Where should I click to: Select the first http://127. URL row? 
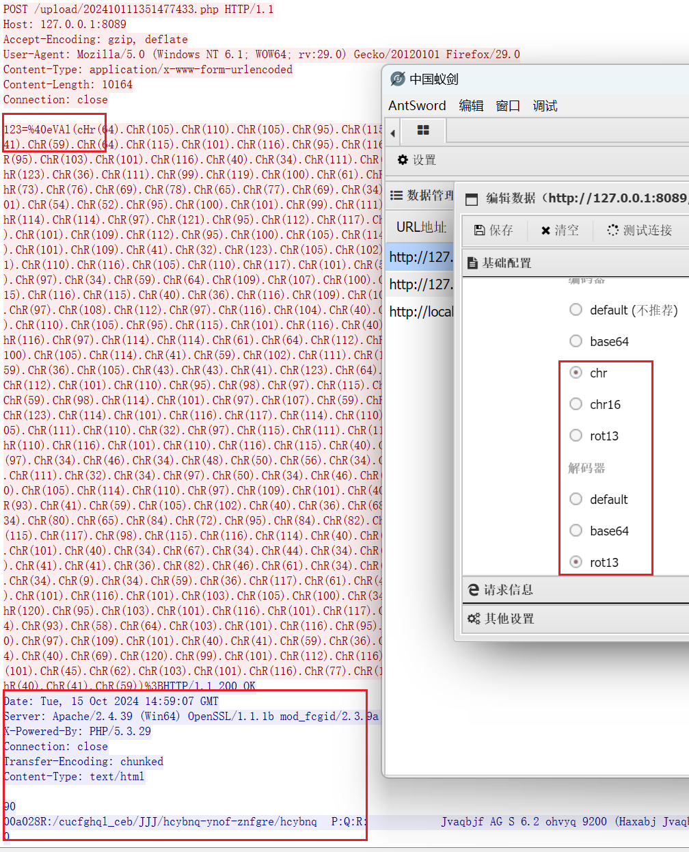coord(420,257)
